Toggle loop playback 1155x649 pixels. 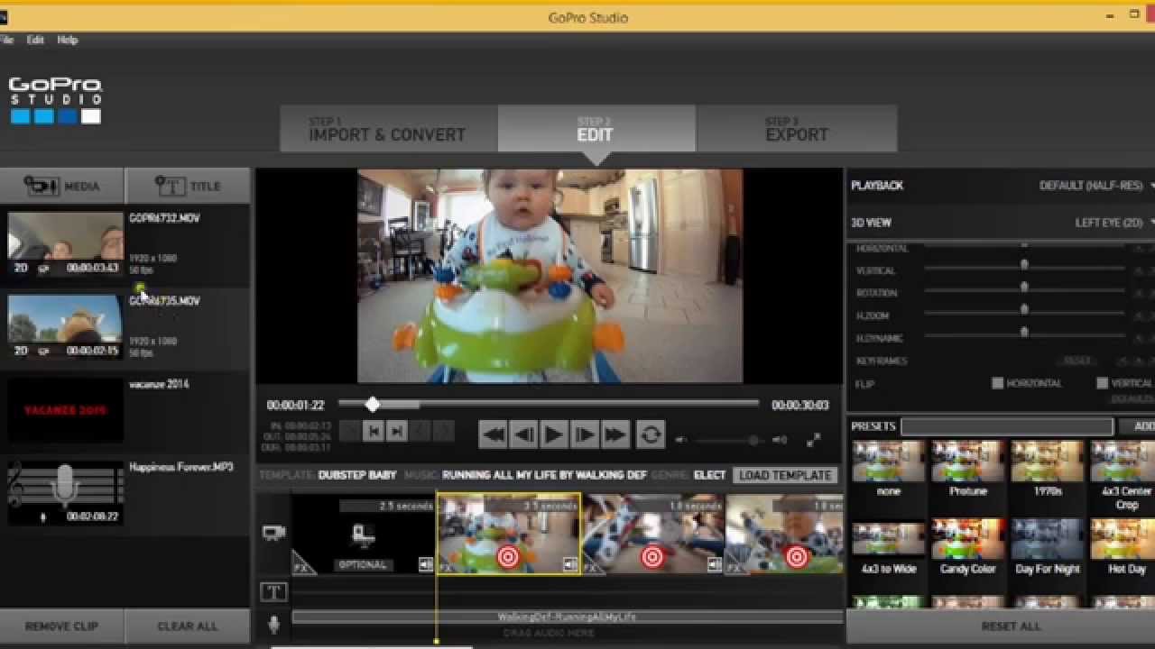pos(650,434)
